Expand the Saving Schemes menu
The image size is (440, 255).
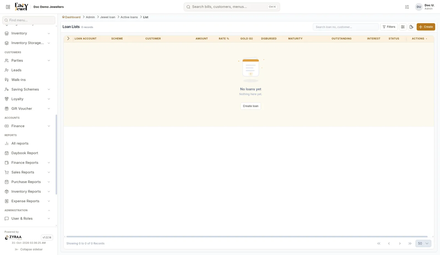pyautogui.click(x=28, y=89)
